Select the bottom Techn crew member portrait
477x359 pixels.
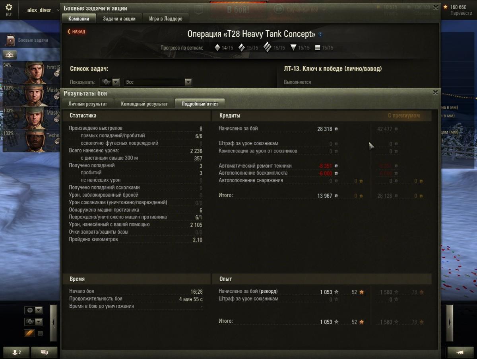[35, 141]
